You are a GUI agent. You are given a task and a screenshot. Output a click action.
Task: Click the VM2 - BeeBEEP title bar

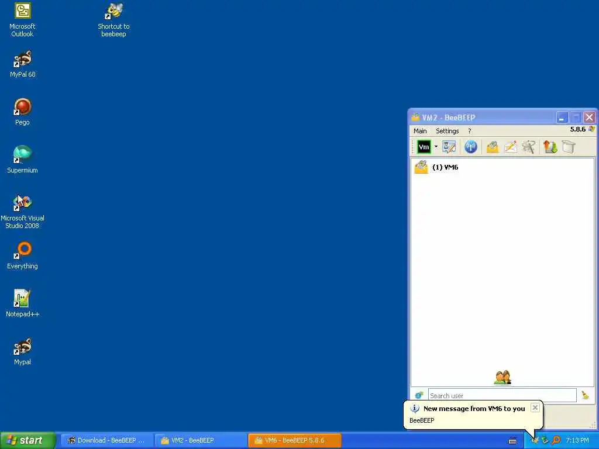(x=481, y=117)
